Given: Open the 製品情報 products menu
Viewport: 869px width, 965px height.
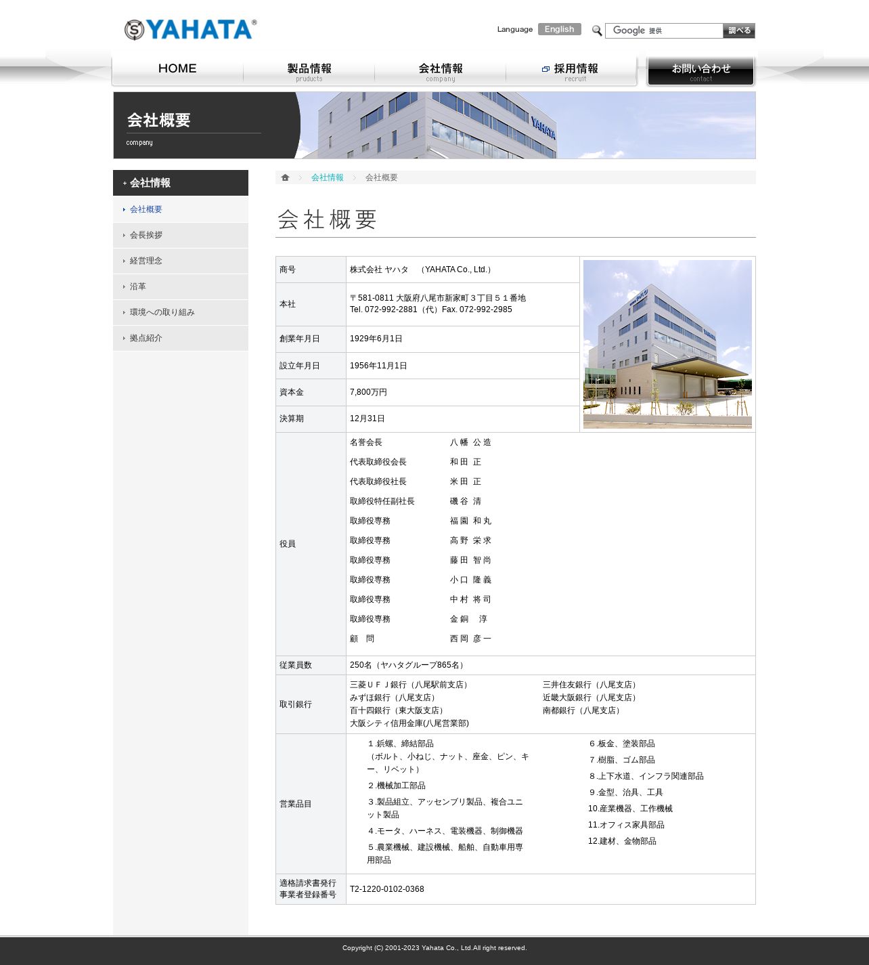Looking at the screenshot, I should [309, 70].
